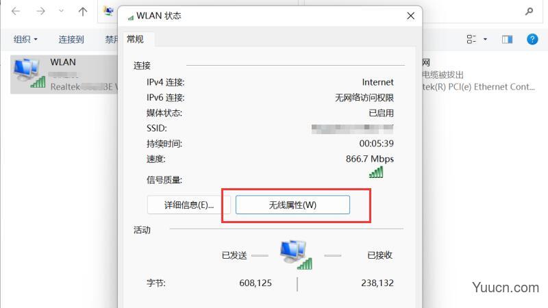
Task: Select the WLAN adapter item
Action: point(64,75)
